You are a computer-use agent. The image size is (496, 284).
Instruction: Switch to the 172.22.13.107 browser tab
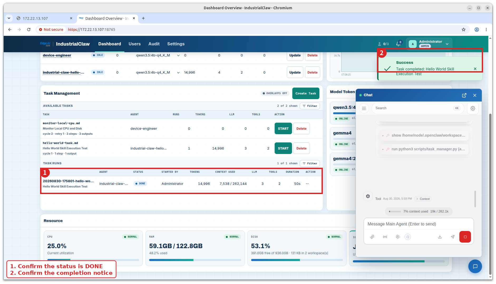coord(44,18)
